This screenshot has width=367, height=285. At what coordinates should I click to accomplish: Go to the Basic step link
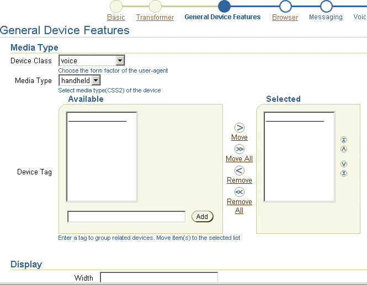[x=116, y=17]
